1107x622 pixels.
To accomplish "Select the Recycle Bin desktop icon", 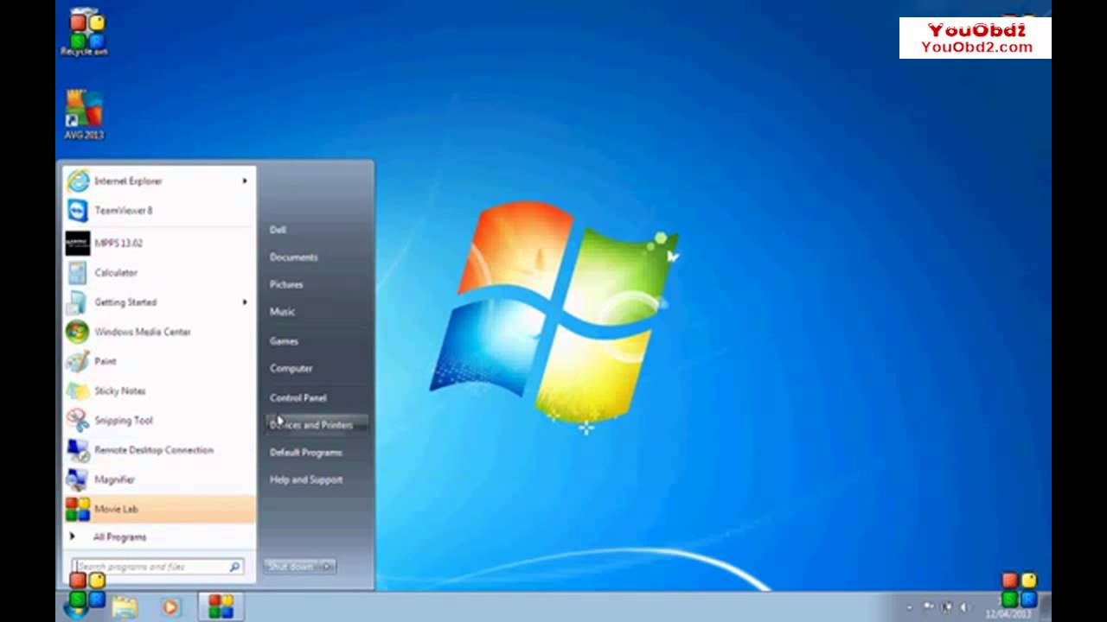I will [84, 33].
